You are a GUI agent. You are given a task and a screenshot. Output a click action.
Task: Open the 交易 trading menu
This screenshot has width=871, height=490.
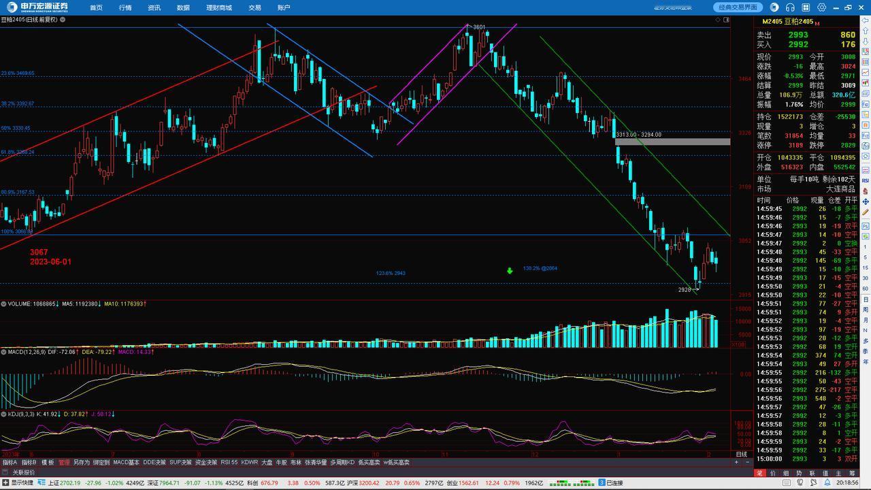coord(254,7)
